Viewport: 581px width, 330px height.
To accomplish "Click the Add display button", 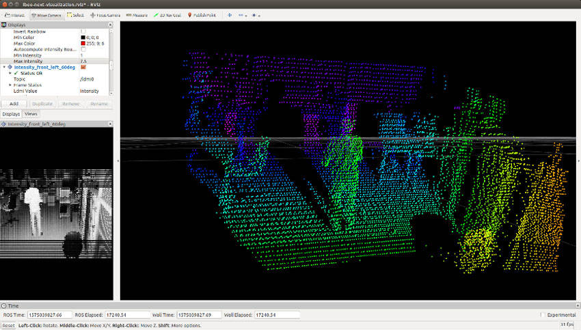I will tap(14, 104).
